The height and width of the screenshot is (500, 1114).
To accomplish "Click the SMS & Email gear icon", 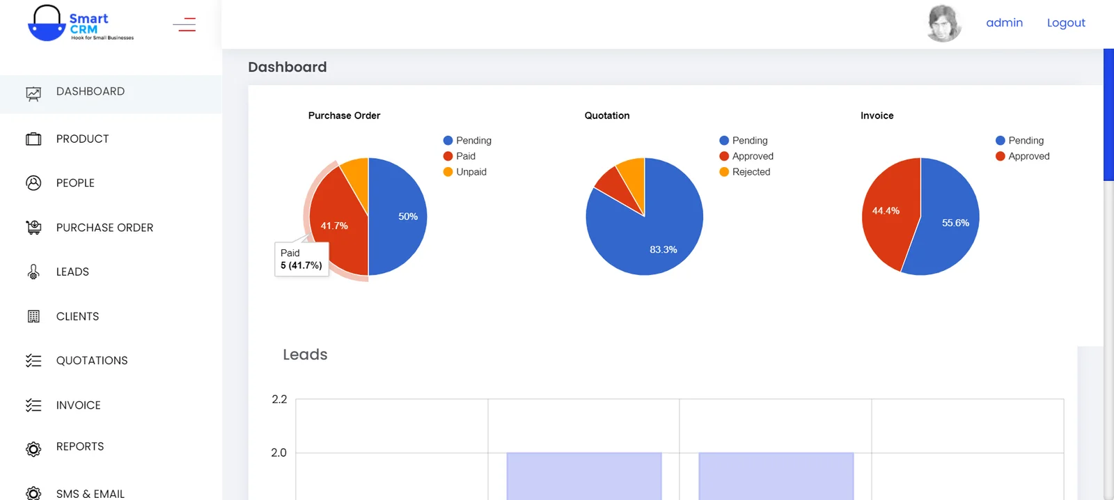I will pos(33,493).
